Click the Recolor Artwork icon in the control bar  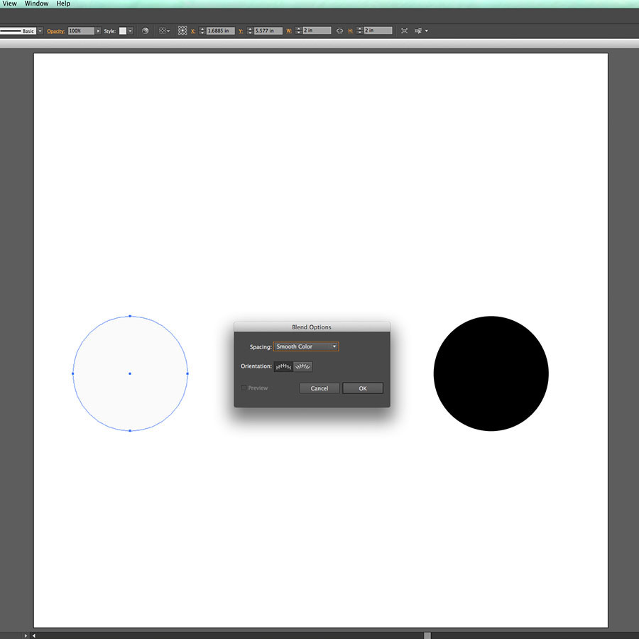[146, 31]
